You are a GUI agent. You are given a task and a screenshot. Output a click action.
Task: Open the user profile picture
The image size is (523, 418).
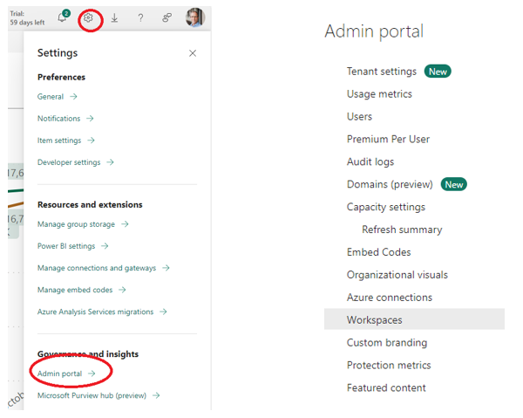click(x=195, y=17)
